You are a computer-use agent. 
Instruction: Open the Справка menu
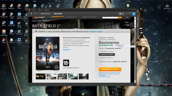pyautogui.click(x=46, y=10)
